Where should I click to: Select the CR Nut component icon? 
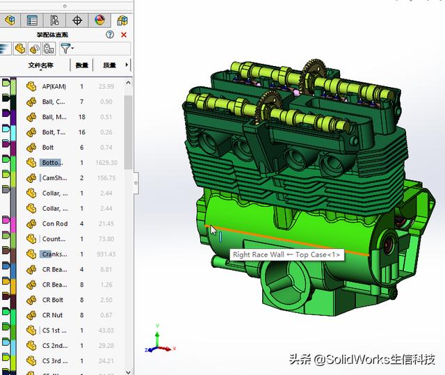point(31,315)
